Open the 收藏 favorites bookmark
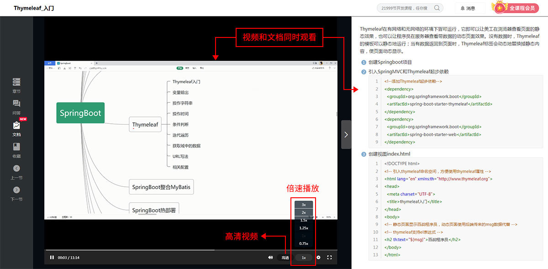Image resolution: width=548 pixels, height=269 pixels. [16, 150]
